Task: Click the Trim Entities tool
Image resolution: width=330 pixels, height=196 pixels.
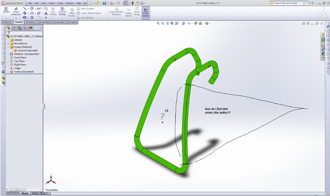Action: (x=53, y=11)
